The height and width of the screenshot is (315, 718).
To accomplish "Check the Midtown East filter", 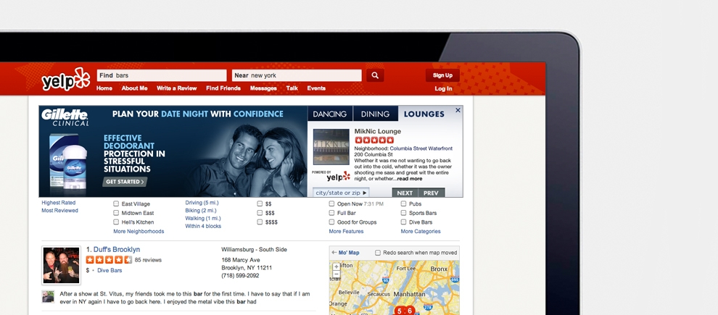I will click(116, 213).
